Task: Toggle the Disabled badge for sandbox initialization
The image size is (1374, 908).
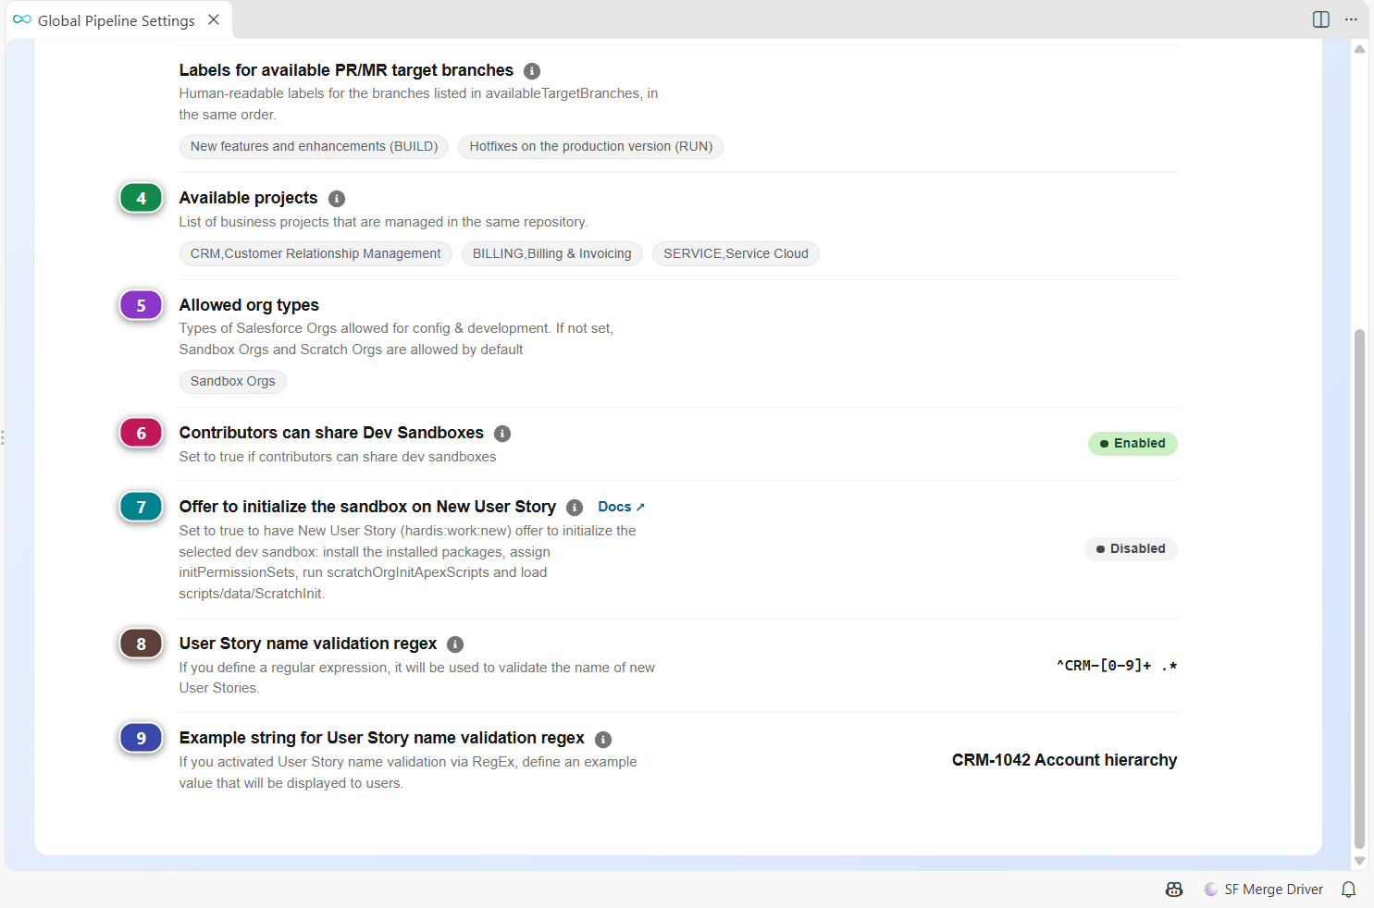Action: point(1131,549)
